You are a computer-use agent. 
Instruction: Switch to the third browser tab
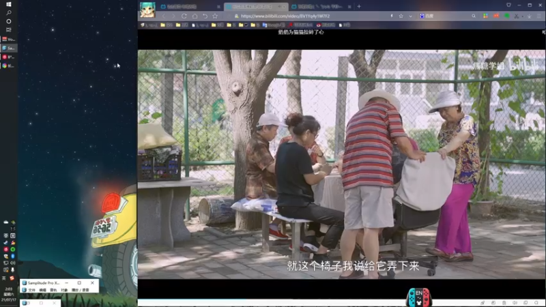[x=320, y=7]
